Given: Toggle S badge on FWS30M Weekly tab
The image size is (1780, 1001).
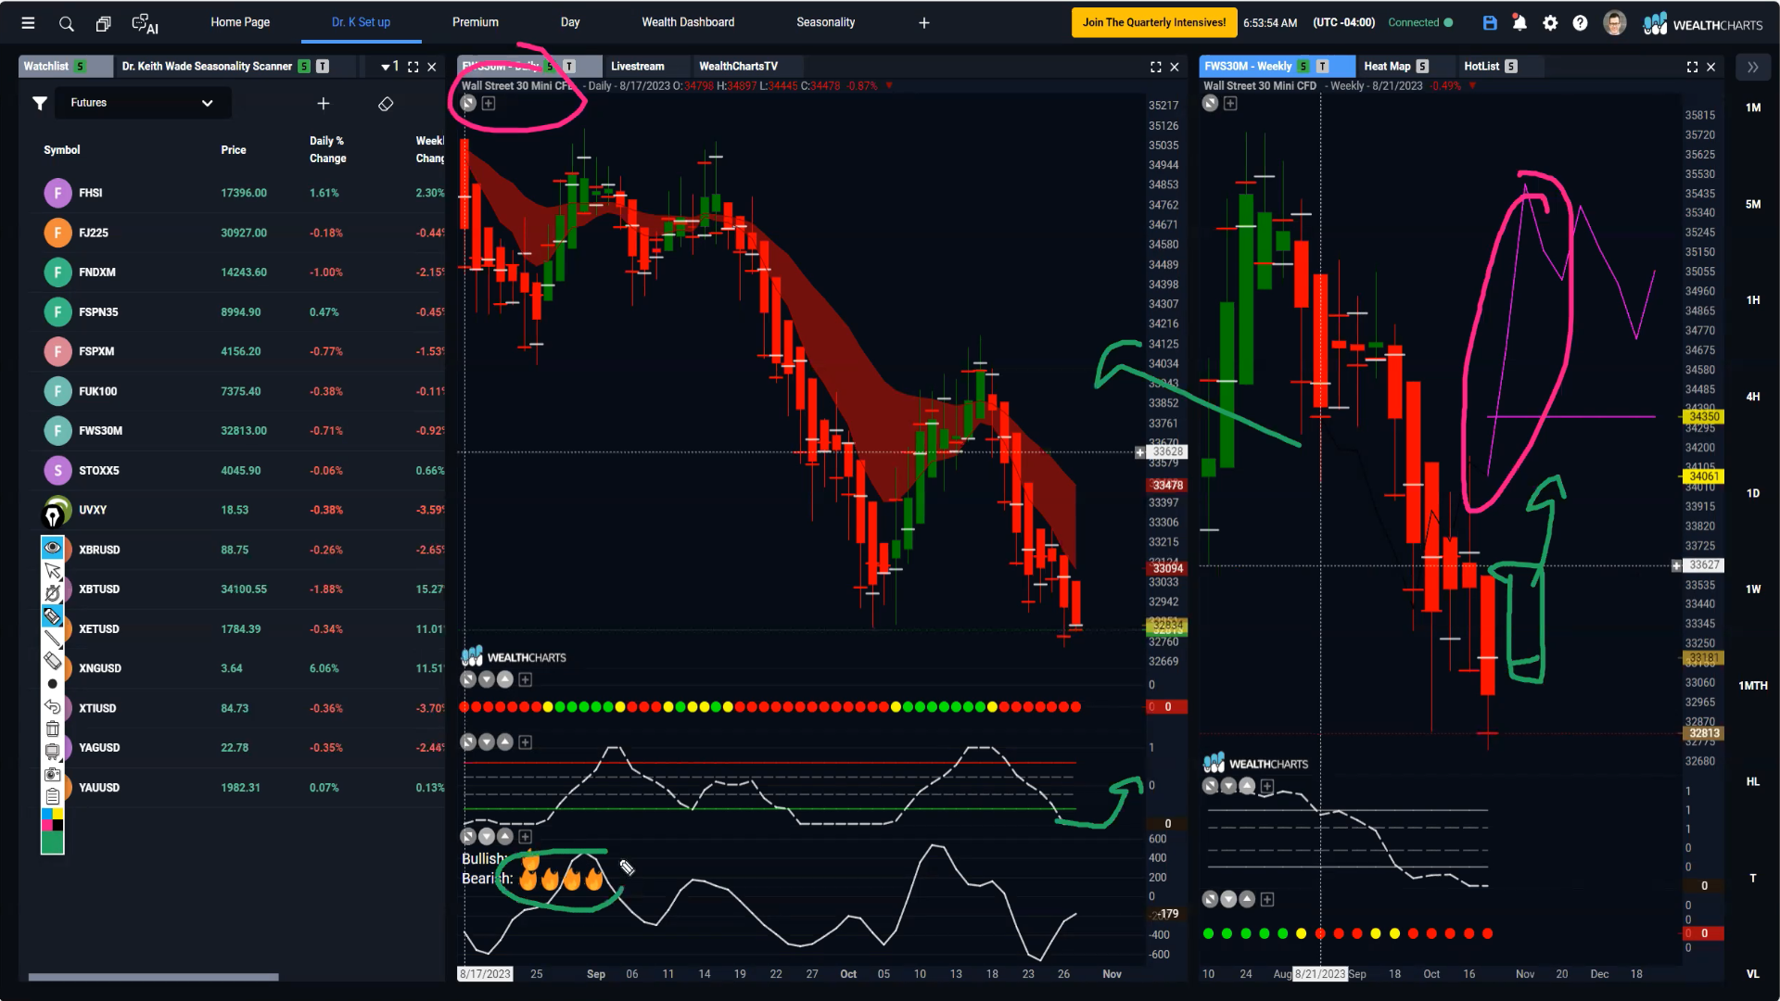Looking at the screenshot, I should [x=1303, y=67].
